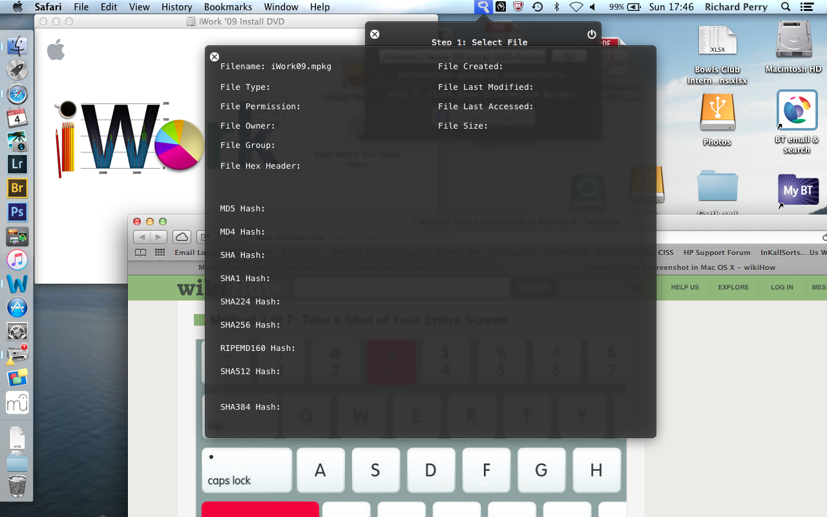The height and width of the screenshot is (517, 827).
Task: Open the My BT desktop shortcut
Action: tap(798, 191)
